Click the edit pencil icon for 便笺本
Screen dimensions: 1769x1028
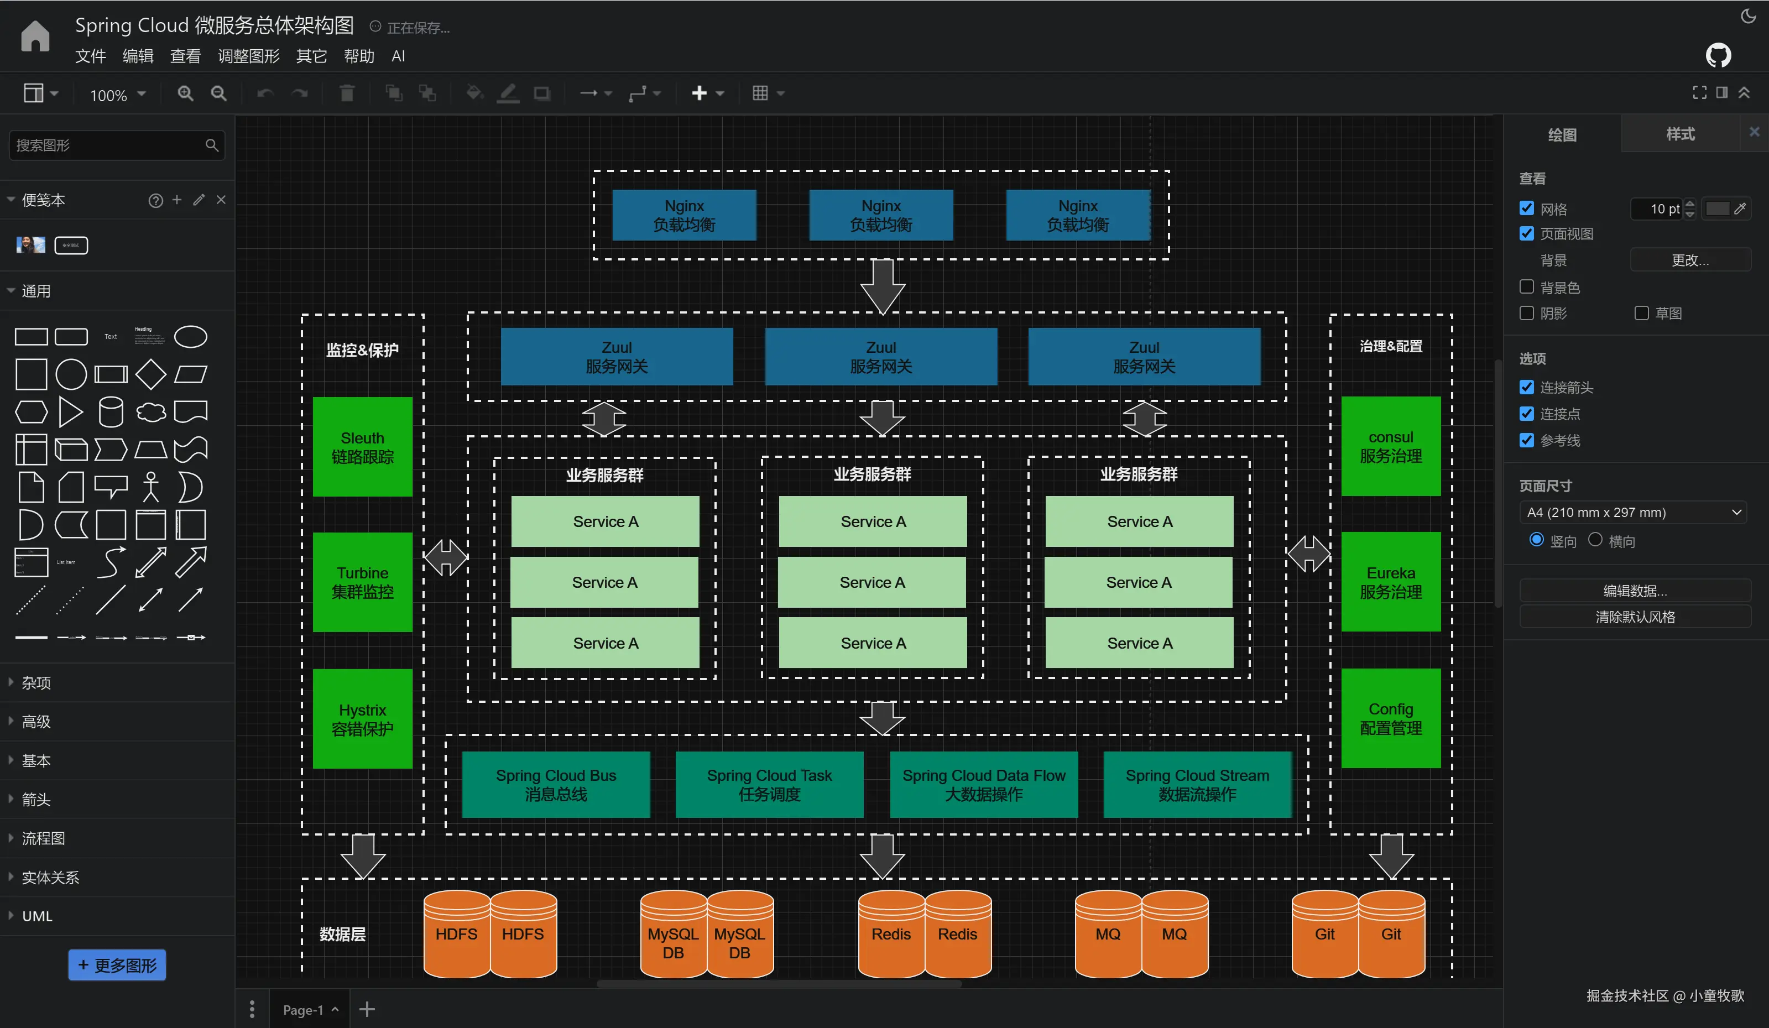tap(200, 200)
